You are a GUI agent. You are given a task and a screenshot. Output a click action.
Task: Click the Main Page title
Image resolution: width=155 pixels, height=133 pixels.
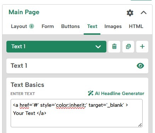pos(24,12)
